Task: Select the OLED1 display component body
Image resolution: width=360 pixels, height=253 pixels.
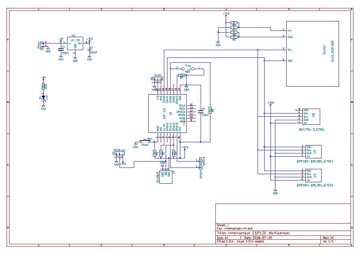Action: click(312, 54)
